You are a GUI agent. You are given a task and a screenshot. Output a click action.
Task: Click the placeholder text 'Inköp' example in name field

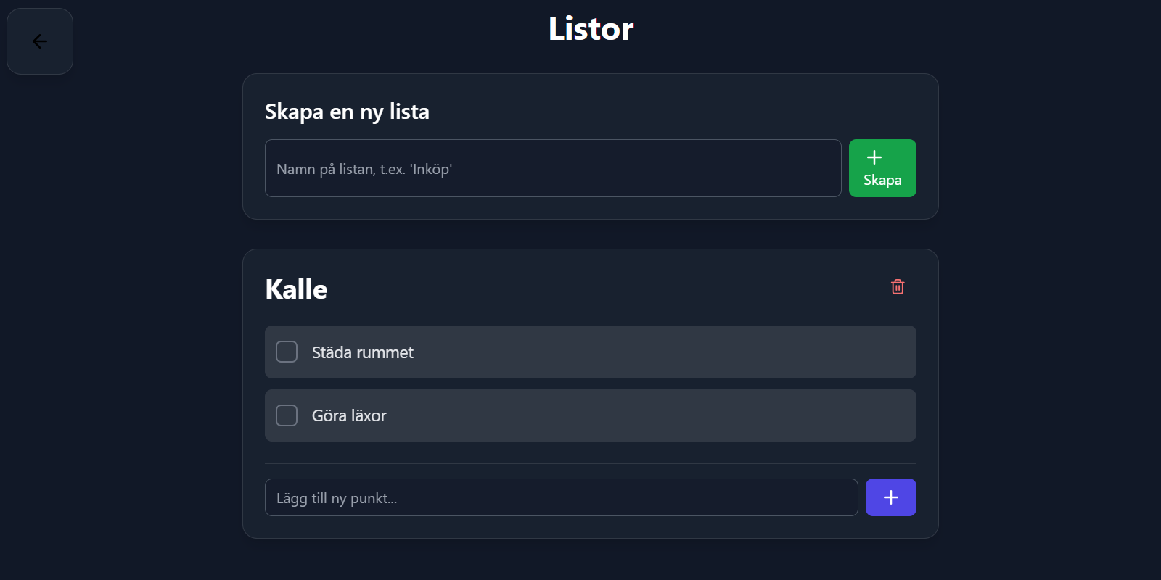[431, 169]
